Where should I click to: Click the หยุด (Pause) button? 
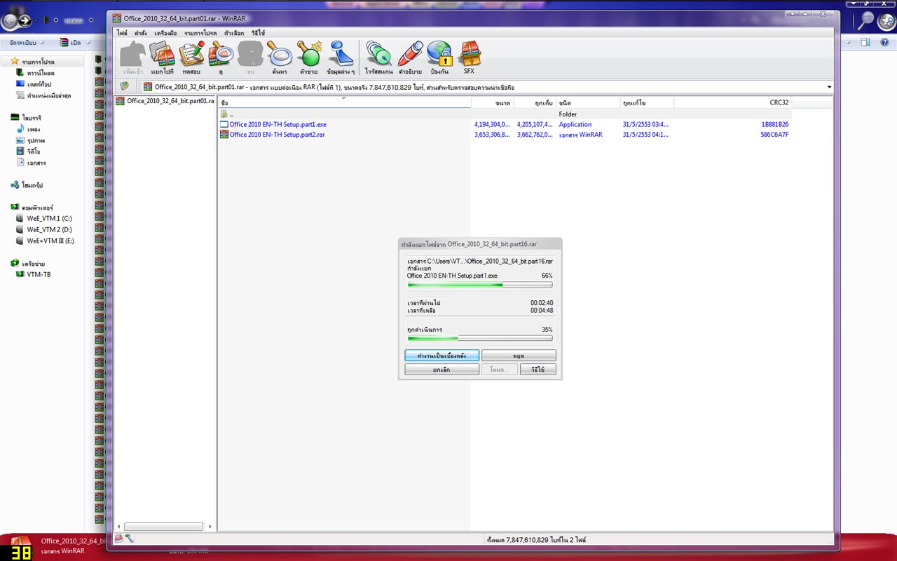519,356
